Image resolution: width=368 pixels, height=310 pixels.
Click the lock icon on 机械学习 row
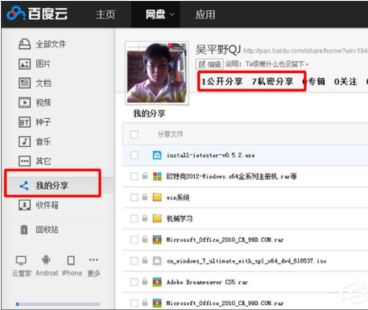click(145, 218)
